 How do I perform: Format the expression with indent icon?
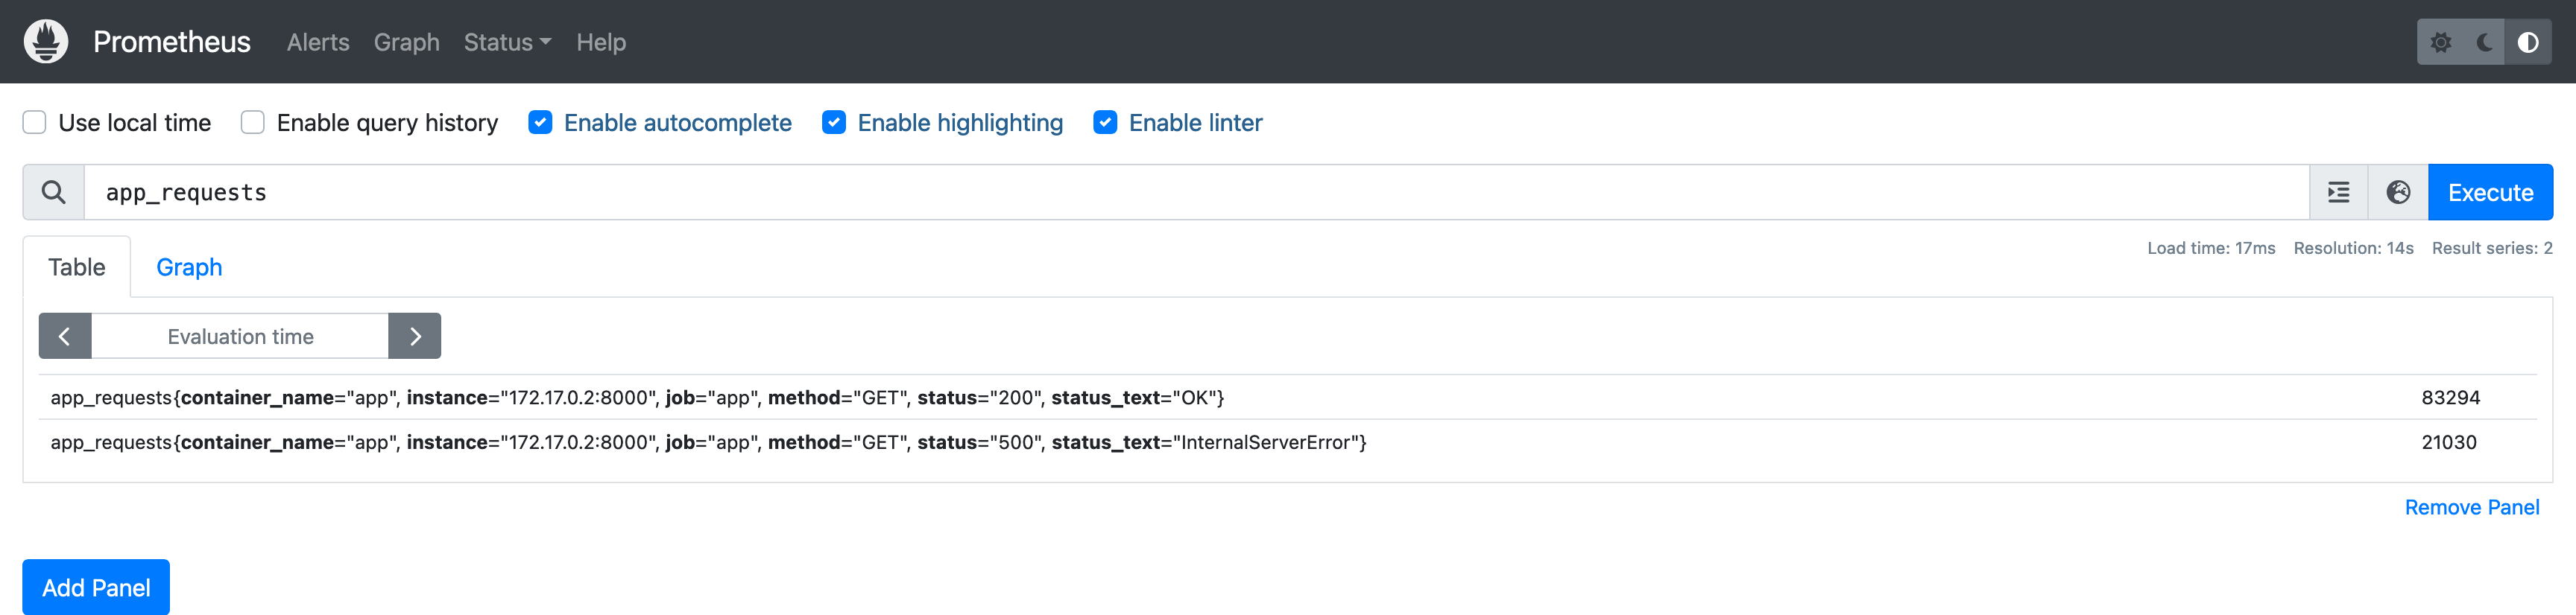2338,193
